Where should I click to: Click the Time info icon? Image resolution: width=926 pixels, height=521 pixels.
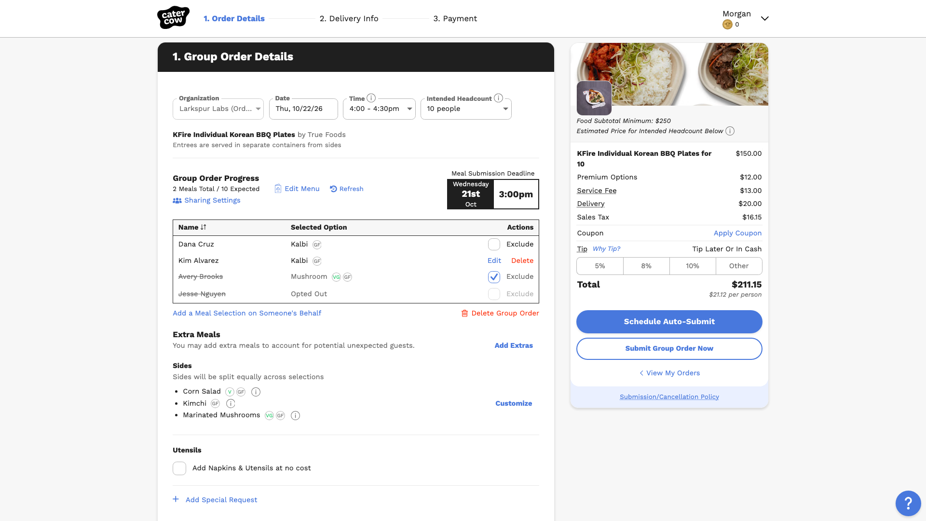click(371, 98)
